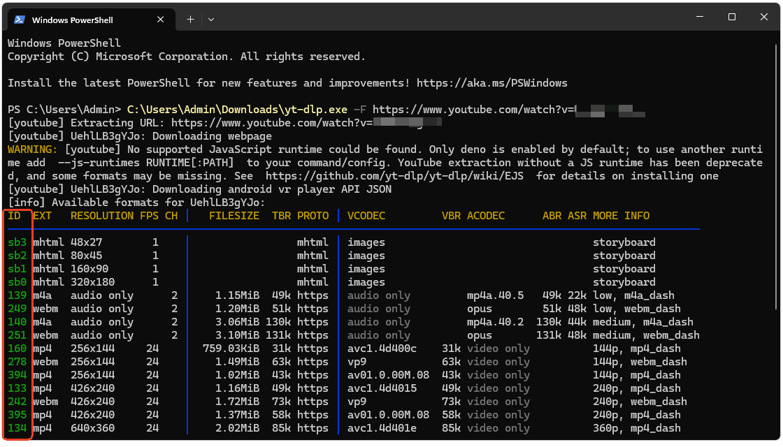The image size is (783, 447).
Task: Click the FILESIZE column header
Action: coord(234,216)
